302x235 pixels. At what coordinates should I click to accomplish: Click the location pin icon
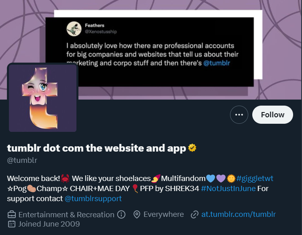click(137, 214)
